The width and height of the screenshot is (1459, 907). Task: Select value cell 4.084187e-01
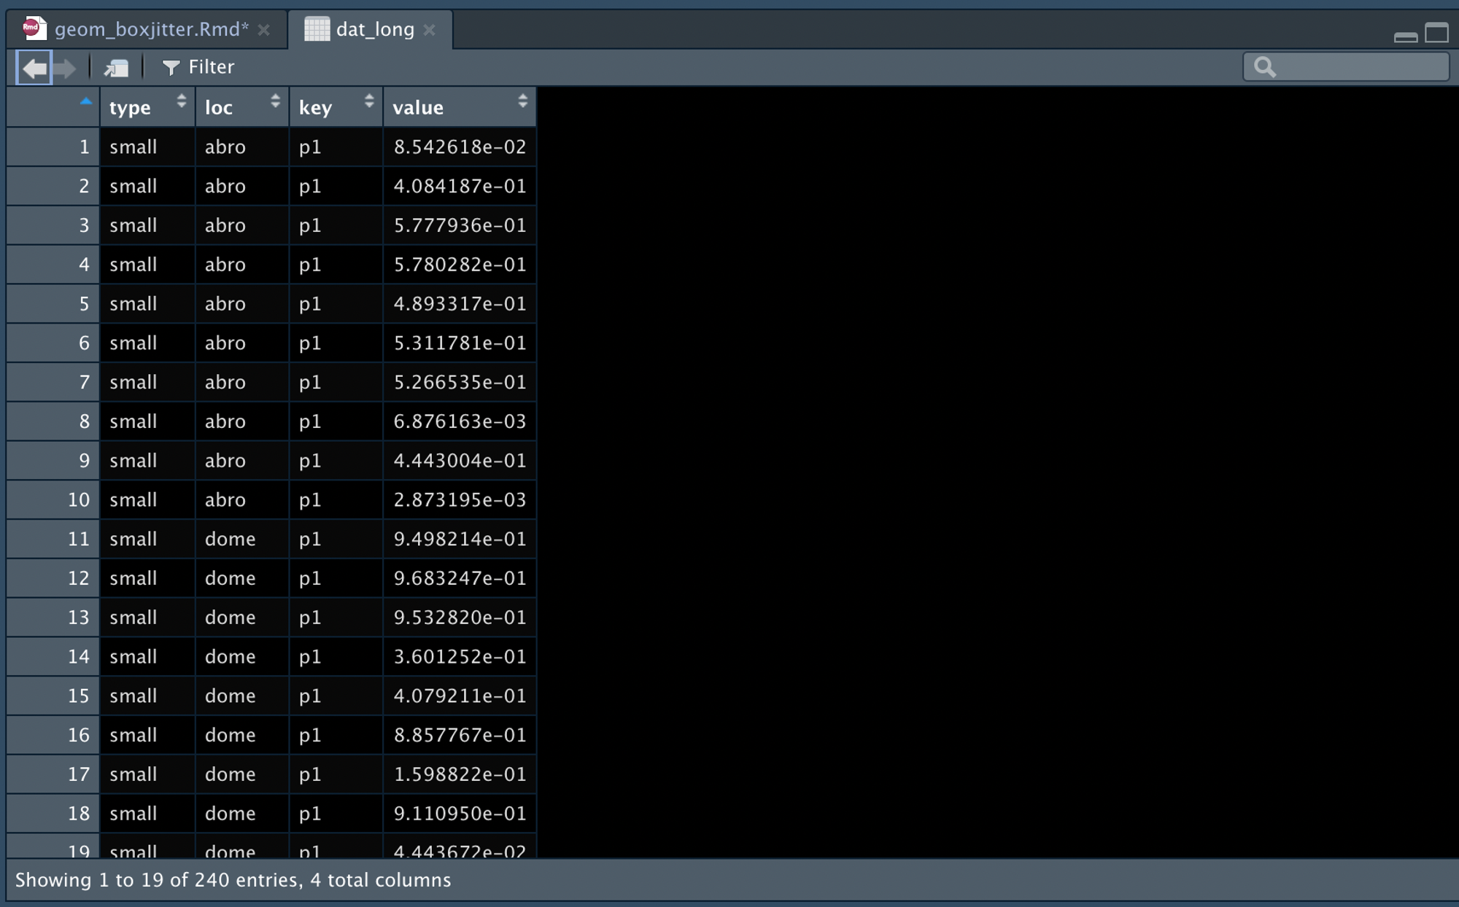(460, 186)
